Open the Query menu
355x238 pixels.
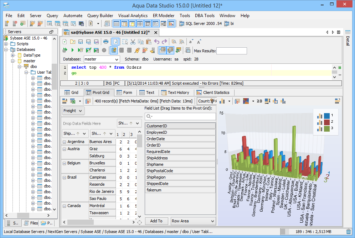pos(52,16)
